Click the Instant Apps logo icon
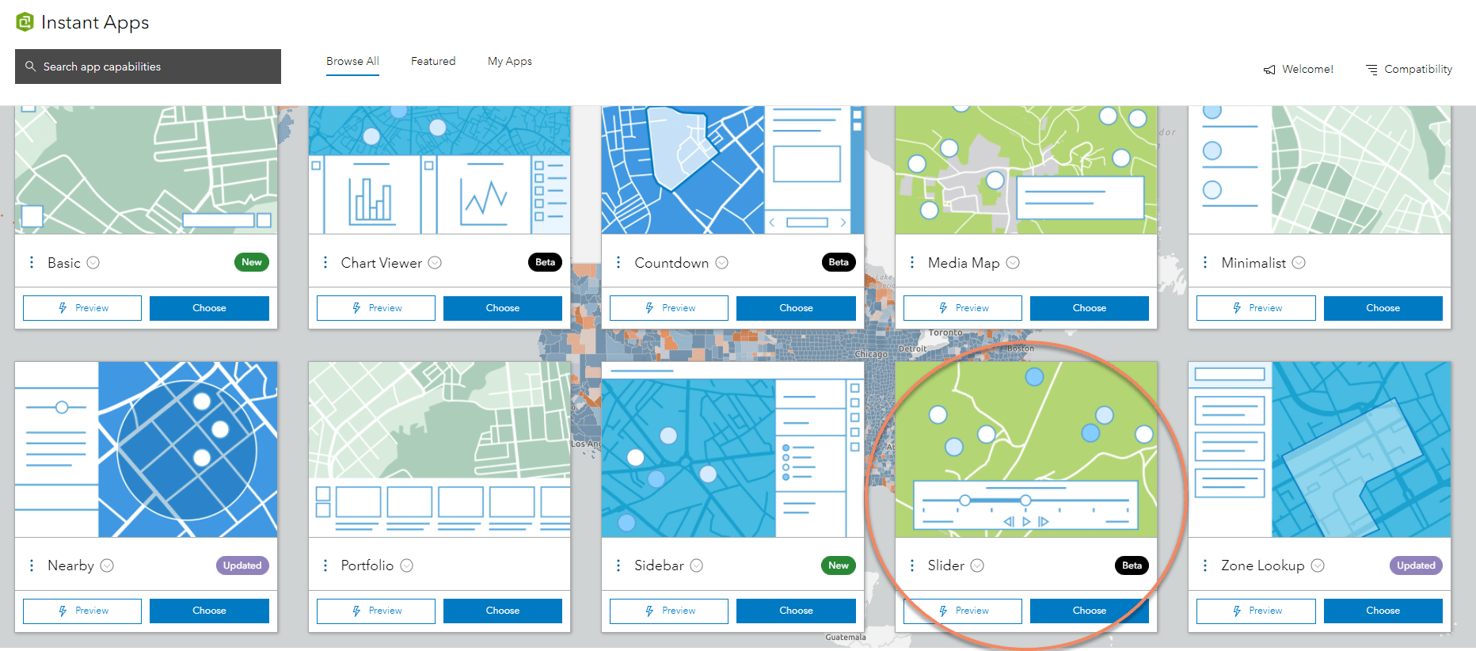Screen dimensions: 1476x651 (x=25, y=22)
